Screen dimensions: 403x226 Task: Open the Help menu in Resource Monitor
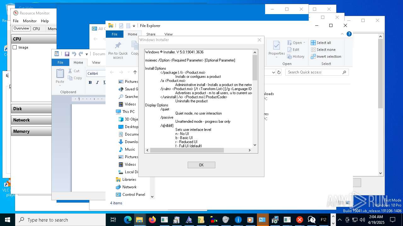pos(45,21)
